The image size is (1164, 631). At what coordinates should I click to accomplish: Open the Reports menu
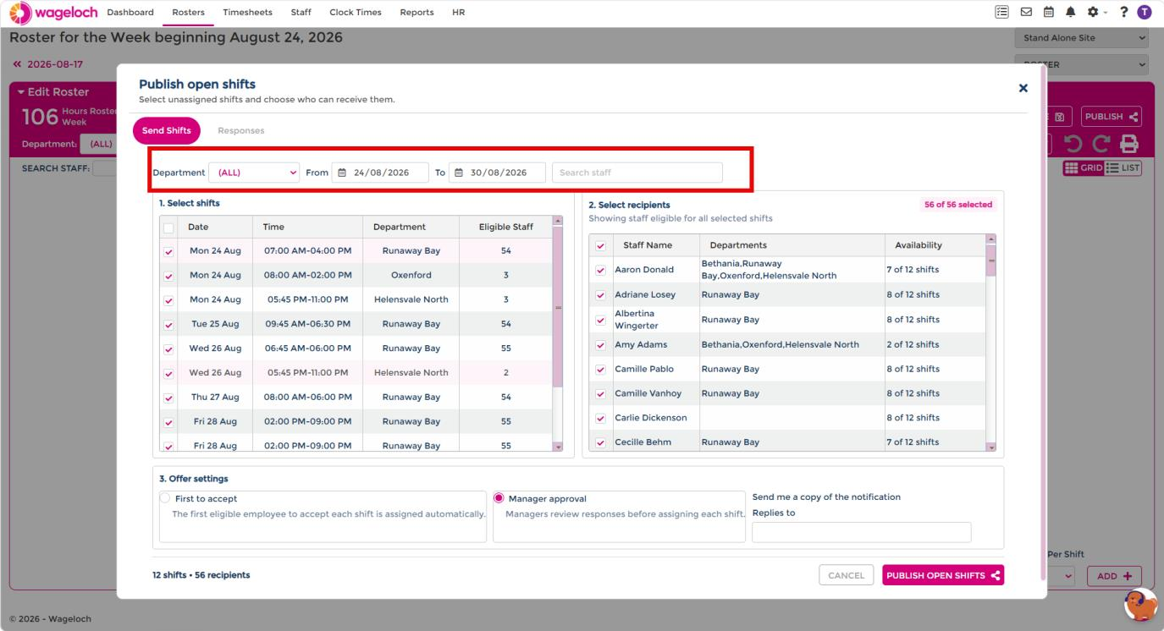[417, 12]
